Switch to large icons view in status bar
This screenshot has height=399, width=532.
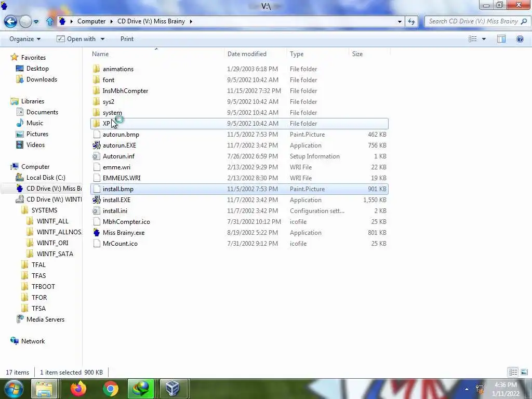coord(524,372)
